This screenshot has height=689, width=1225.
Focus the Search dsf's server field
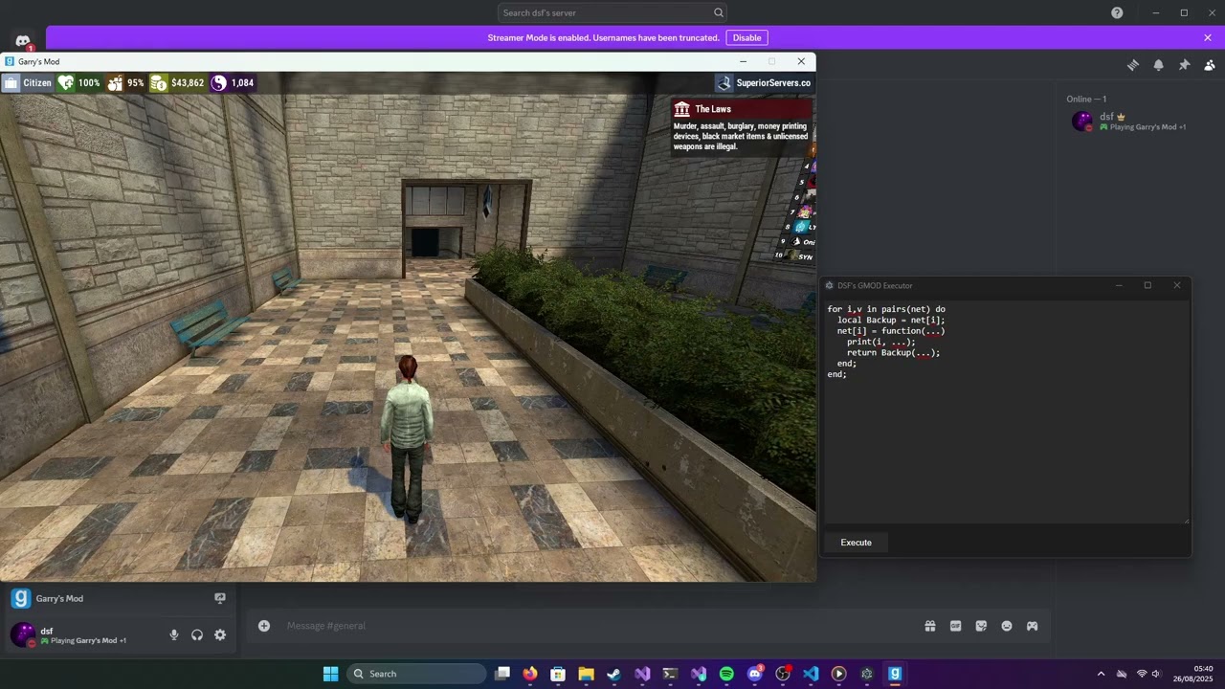pyautogui.click(x=612, y=12)
